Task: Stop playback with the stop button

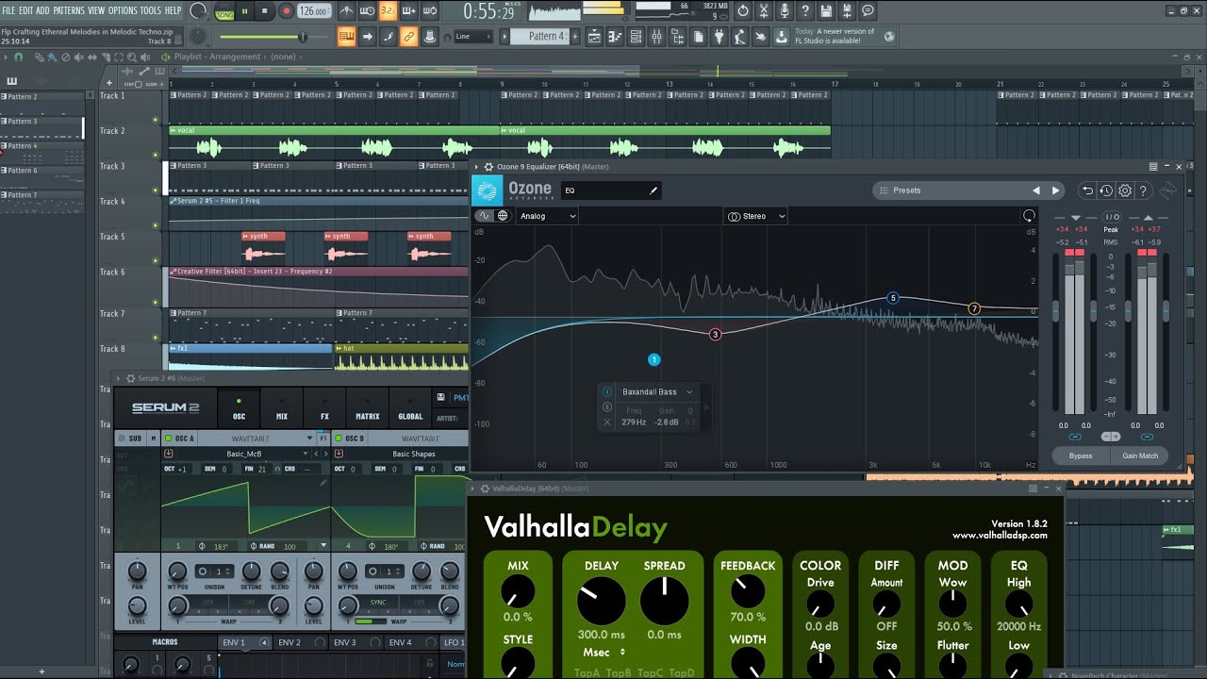Action: (263, 11)
